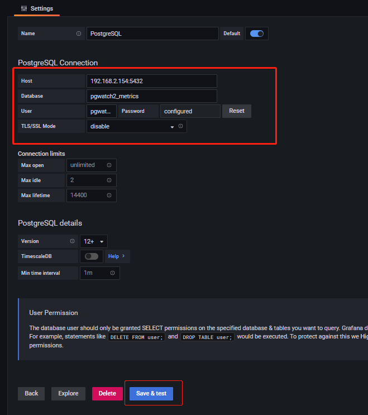
Task: Click the Settings tab sliders icon
Action: click(x=24, y=8)
